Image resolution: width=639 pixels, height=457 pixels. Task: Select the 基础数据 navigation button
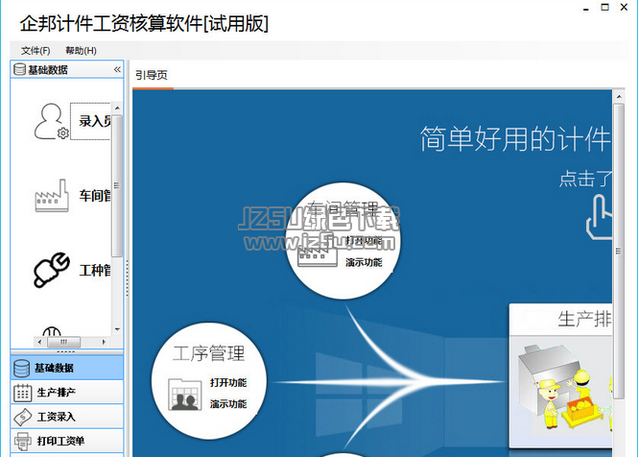[67, 368]
